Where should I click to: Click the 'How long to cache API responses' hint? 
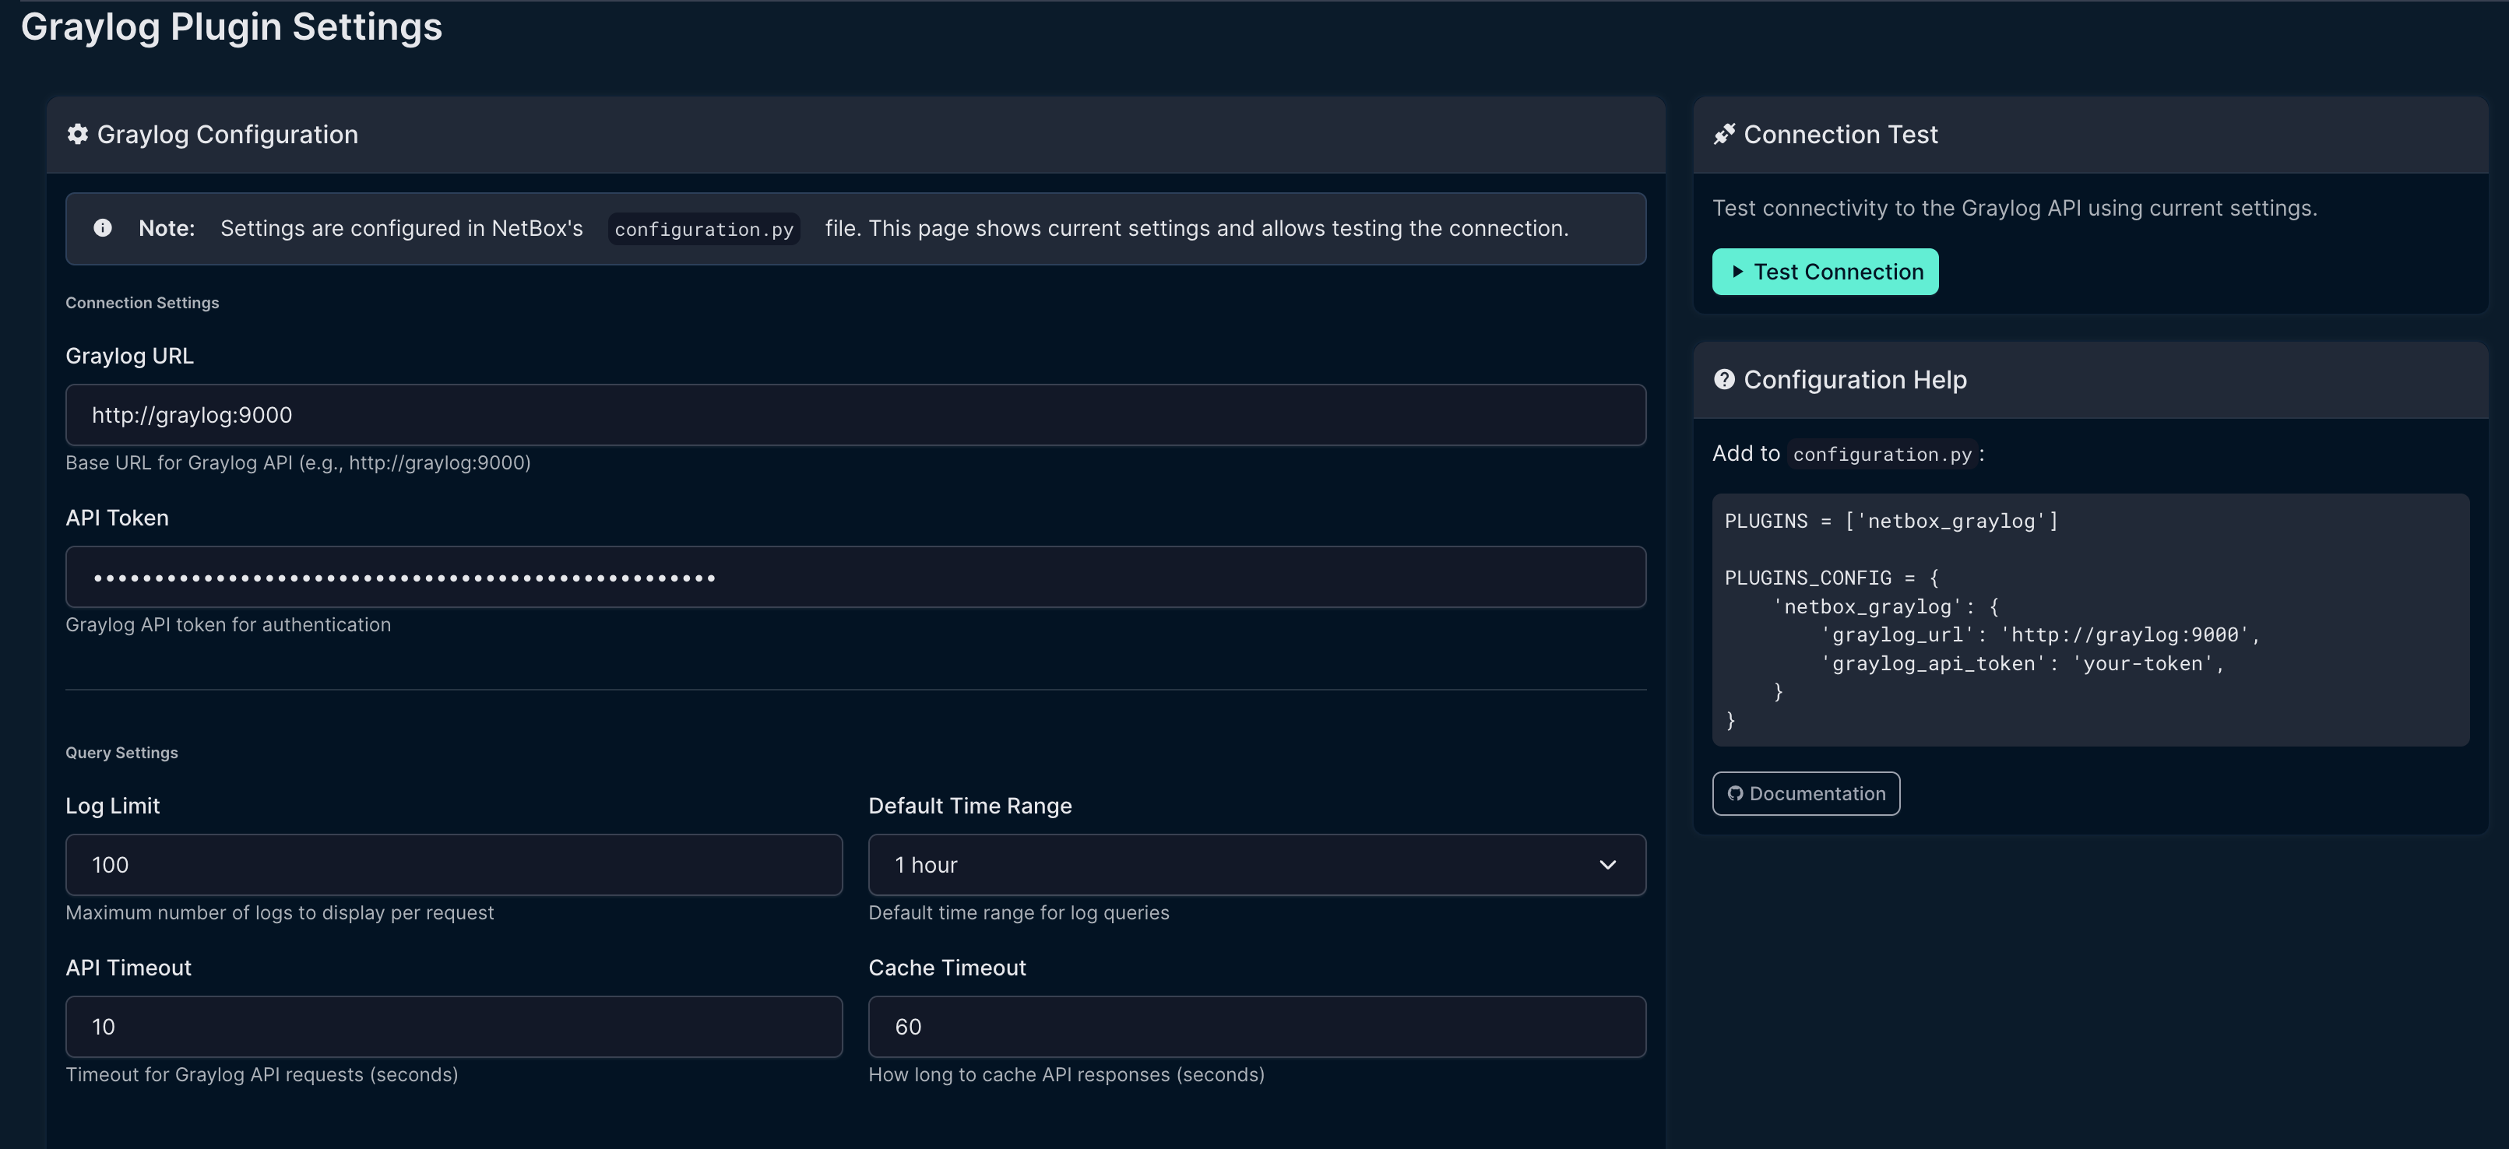click(x=1067, y=1074)
